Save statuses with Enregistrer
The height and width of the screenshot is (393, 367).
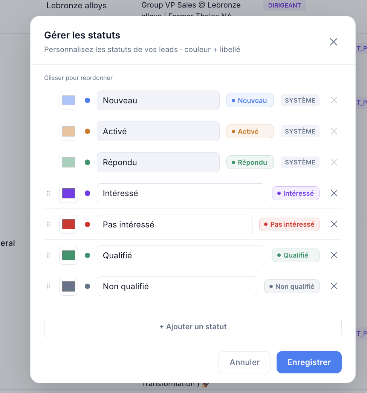pyautogui.click(x=309, y=362)
